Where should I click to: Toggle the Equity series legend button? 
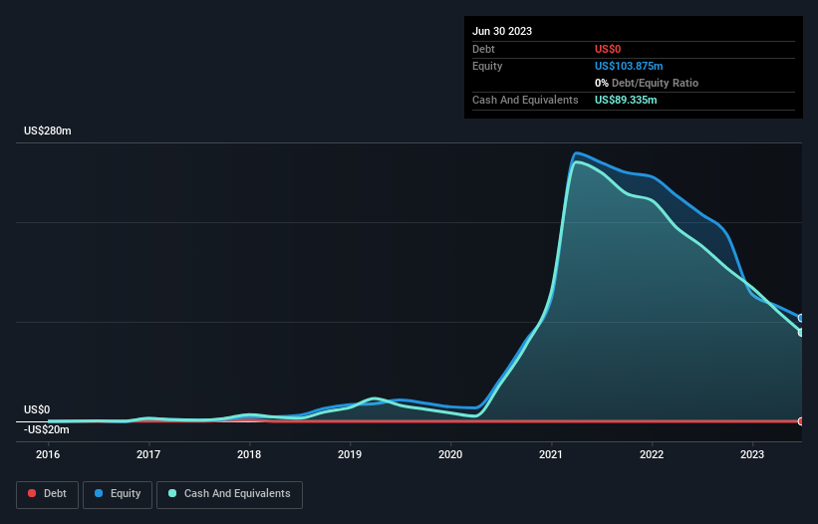point(118,494)
